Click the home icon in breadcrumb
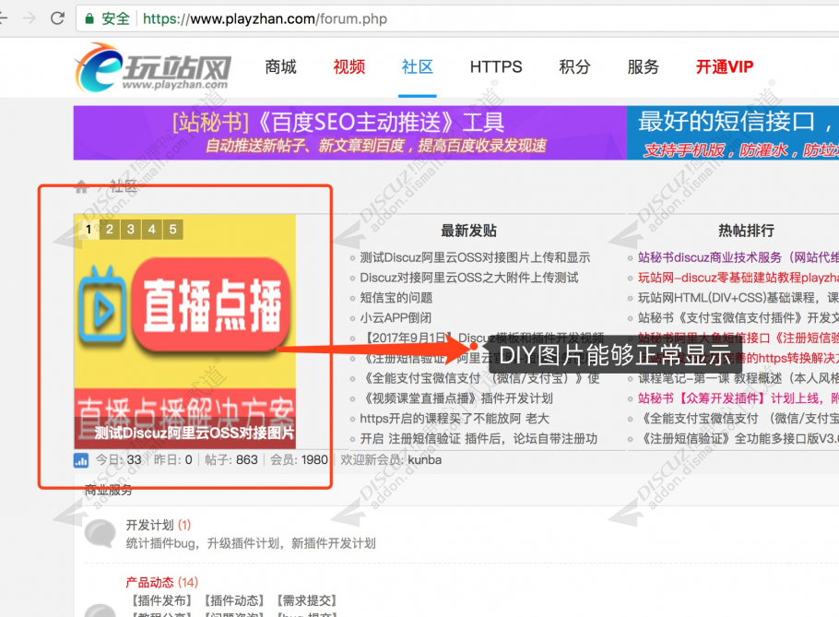Screen dimensions: 839x617 pos(82,186)
